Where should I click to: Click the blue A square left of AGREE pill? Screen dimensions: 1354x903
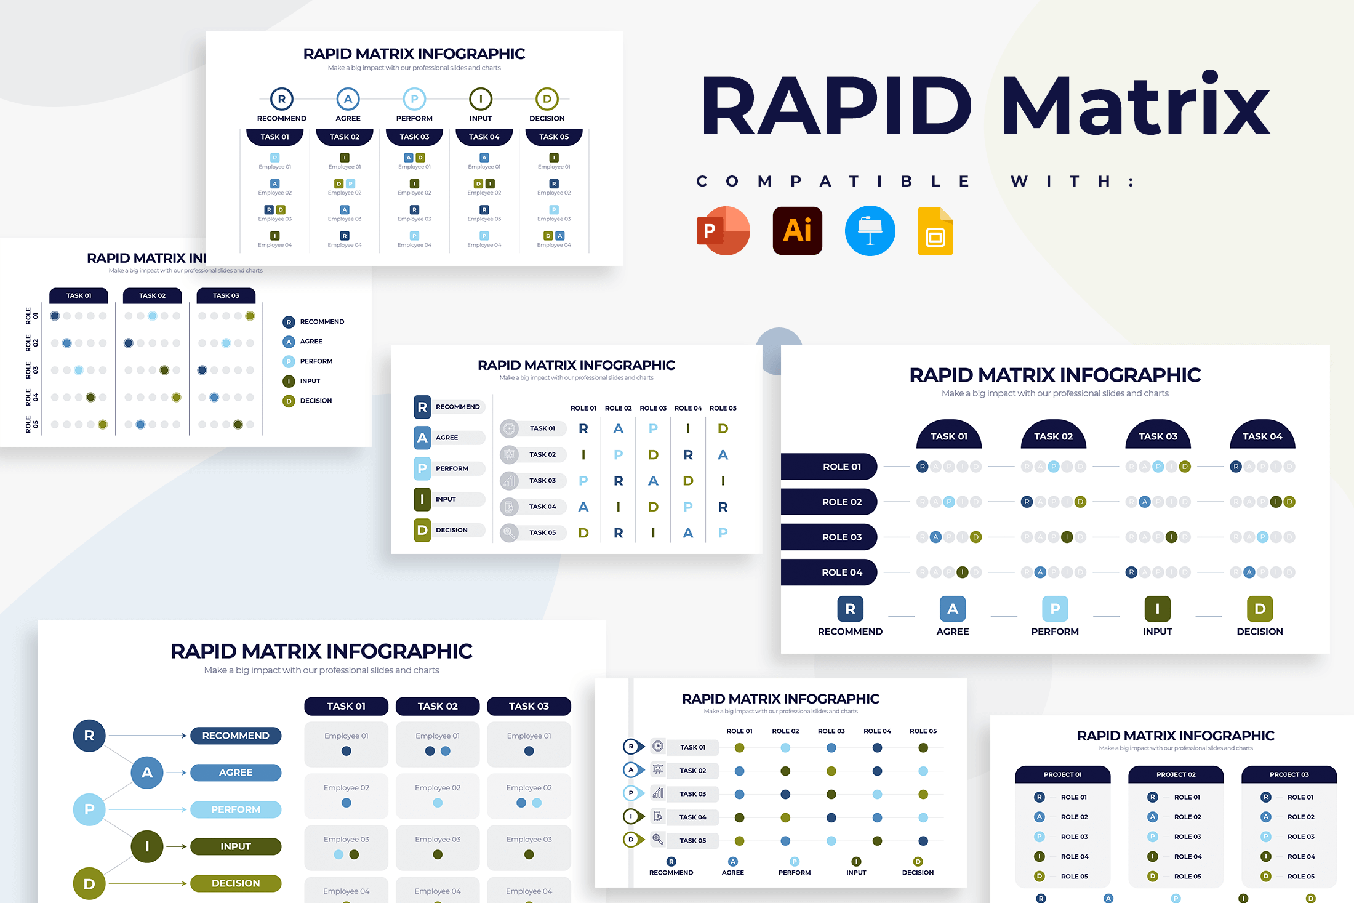422,438
